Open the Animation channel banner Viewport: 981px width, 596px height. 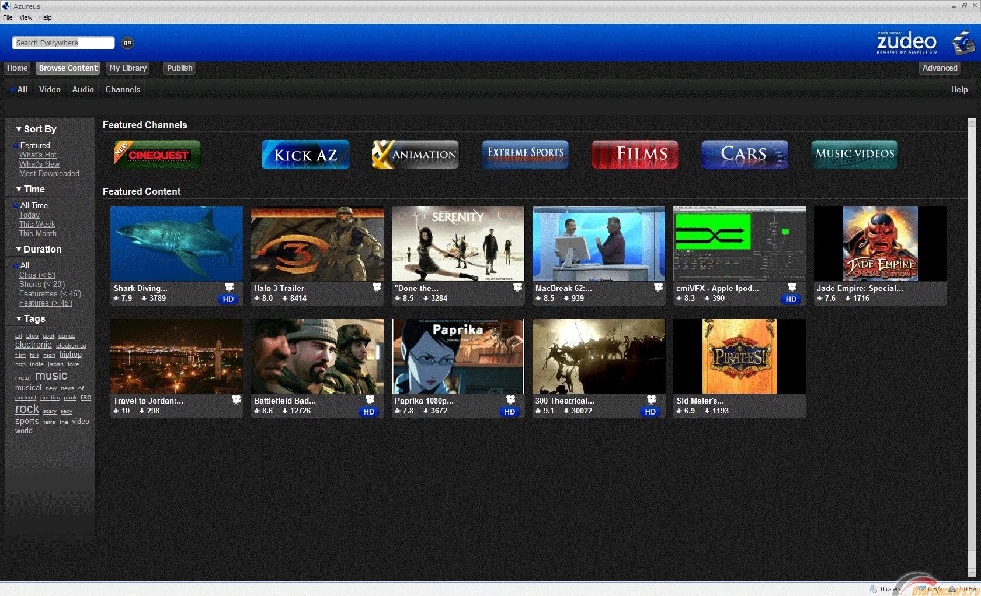pyautogui.click(x=415, y=155)
